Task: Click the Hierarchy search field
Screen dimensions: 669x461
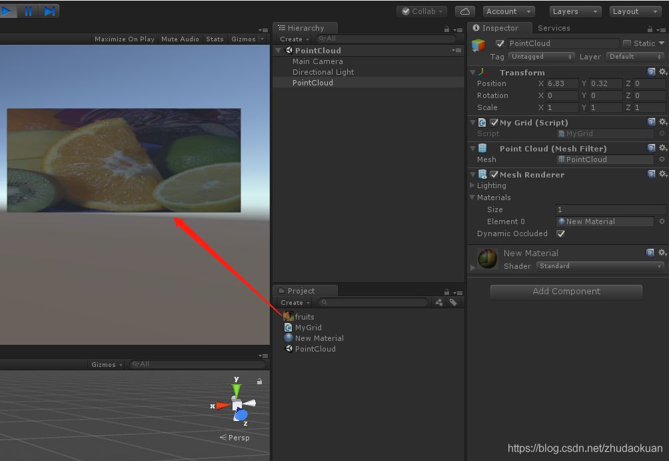Action: (x=386, y=39)
